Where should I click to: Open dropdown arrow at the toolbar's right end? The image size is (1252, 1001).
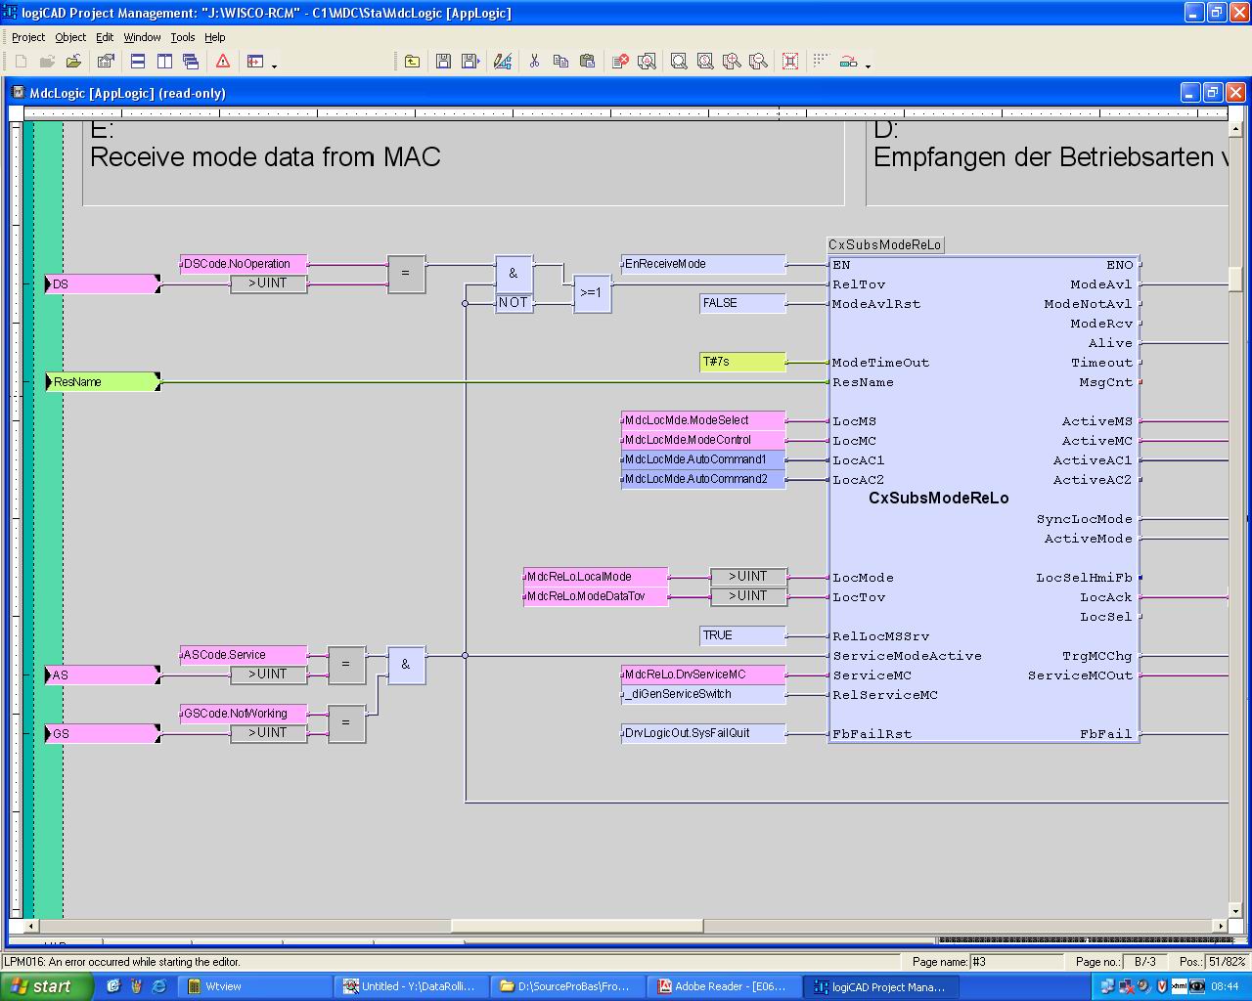click(x=869, y=65)
